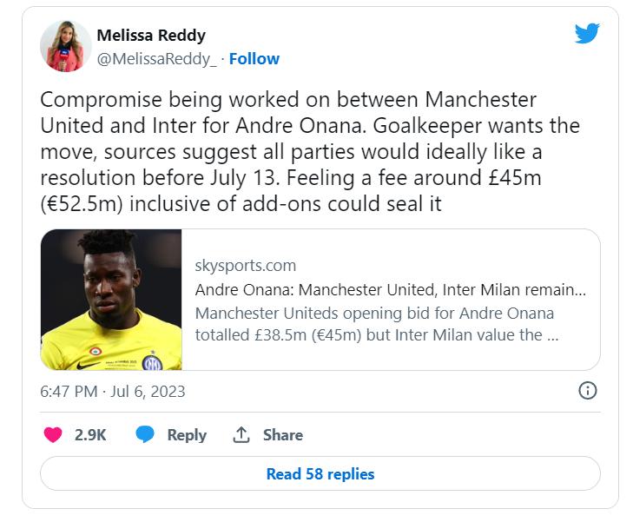The width and height of the screenshot is (633, 522).
Task: Open the Andre Onana article headline
Action: point(391,289)
